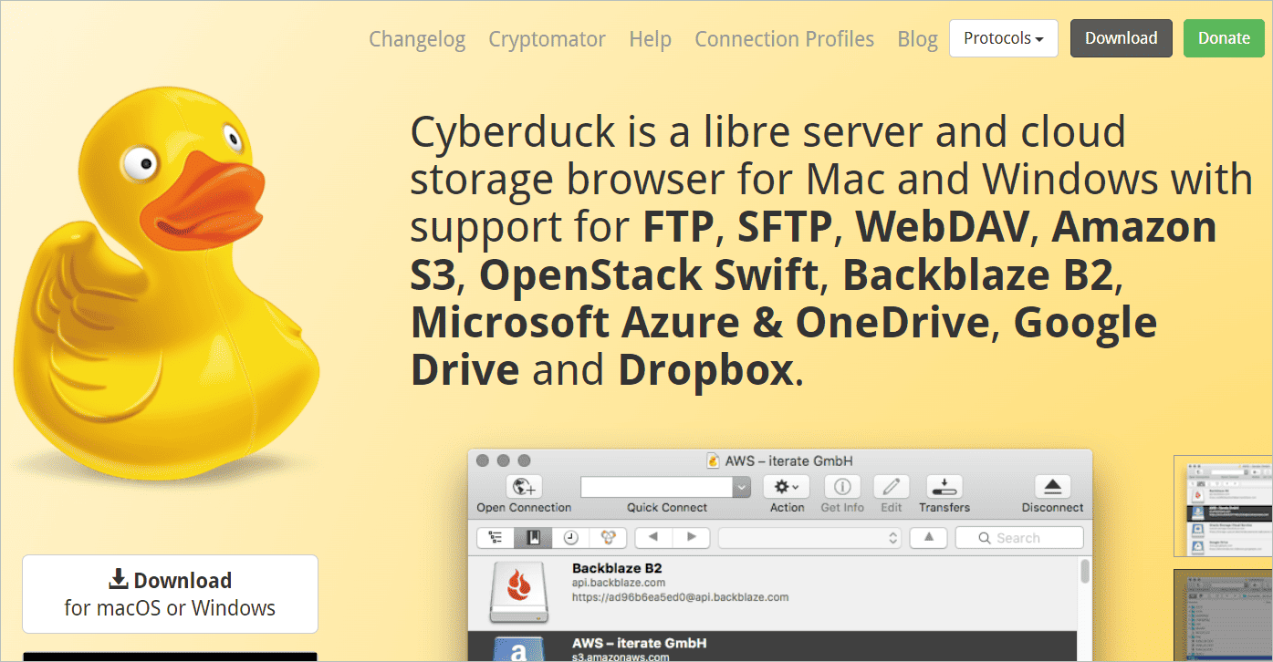Click the Get Info icon
This screenshot has height=662, width=1273.
(842, 486)
